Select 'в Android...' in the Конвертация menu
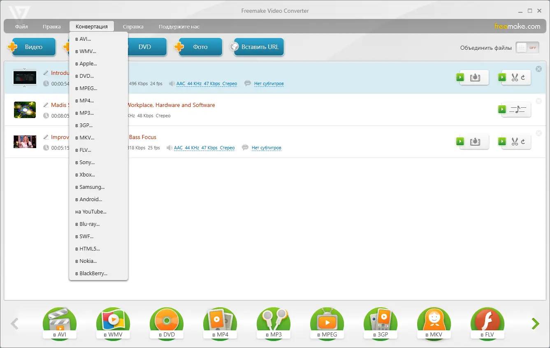This screenshot has height=348, width=550. coord(99,200)
